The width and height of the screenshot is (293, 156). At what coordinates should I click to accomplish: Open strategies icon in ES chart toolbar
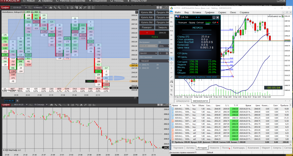click(x=89, y=8)
